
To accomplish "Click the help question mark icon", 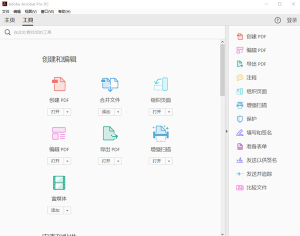I will tap(277, 20).
